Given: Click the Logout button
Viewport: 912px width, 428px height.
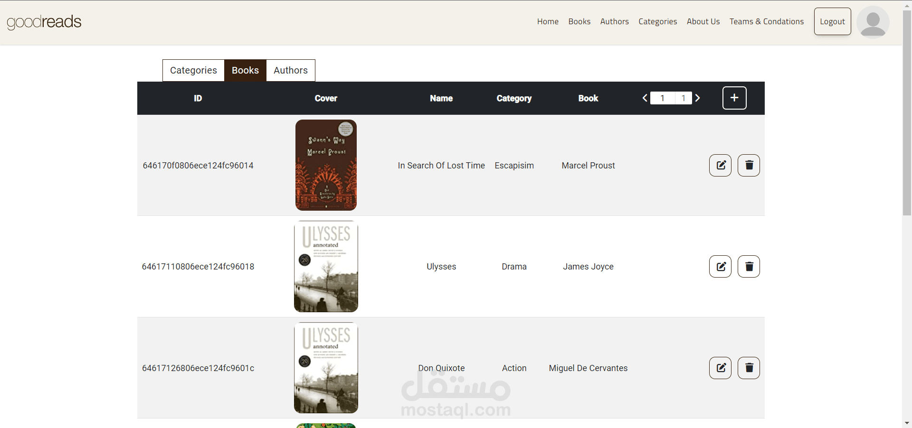Looking at the screenshot, I should pyautogui.click(x=833, y=21).
